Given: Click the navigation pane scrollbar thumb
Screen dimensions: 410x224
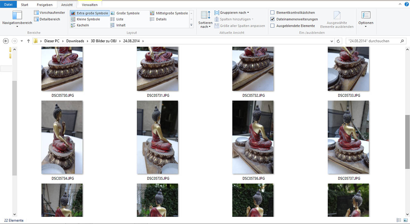Looking at the screenshot, I should click(14, 128).
